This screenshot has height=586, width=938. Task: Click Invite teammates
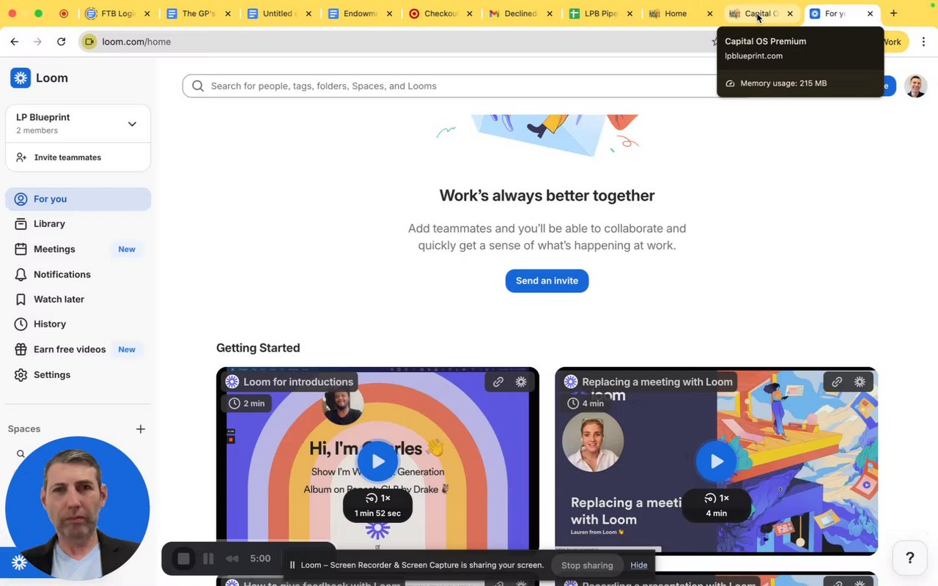tap(78, 157)
